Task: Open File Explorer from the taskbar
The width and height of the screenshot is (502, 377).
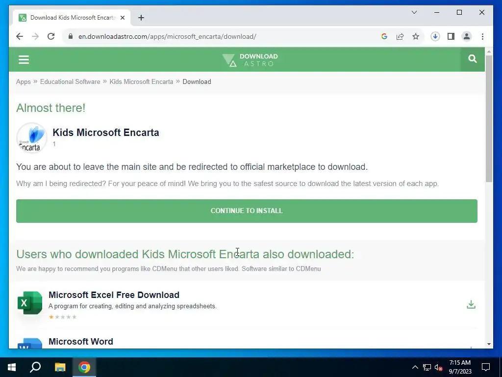Action: point(60,367)
